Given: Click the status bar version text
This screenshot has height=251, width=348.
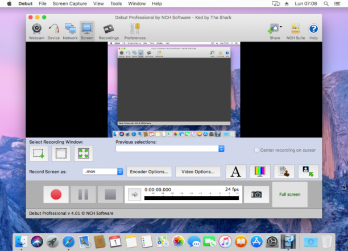Looking at the screenshot, I should pyautogui.click(x=71, y=213).
